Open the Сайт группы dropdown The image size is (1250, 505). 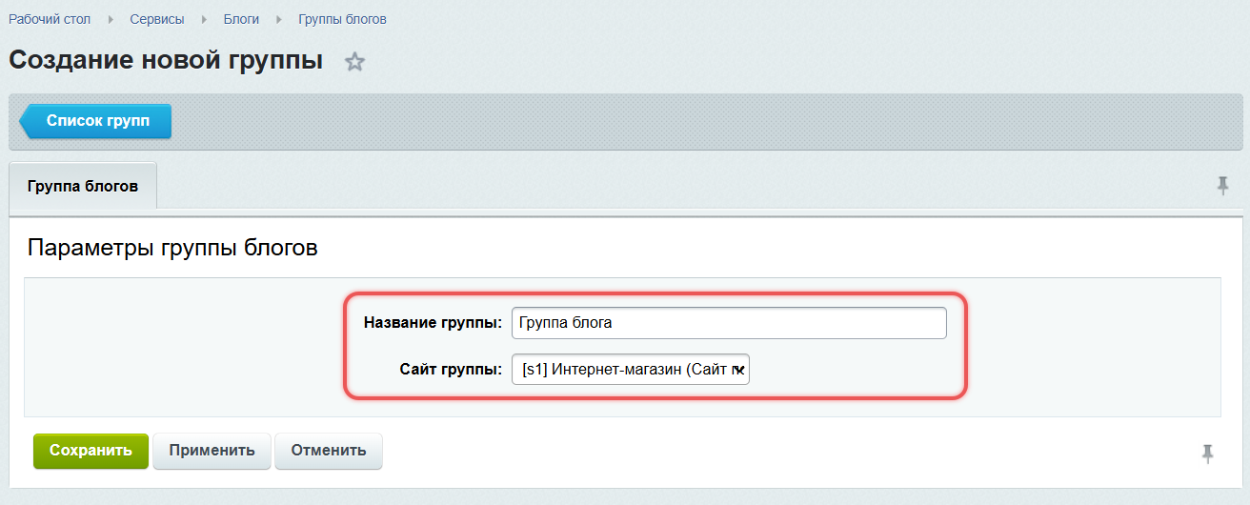[x=631, y=370]
